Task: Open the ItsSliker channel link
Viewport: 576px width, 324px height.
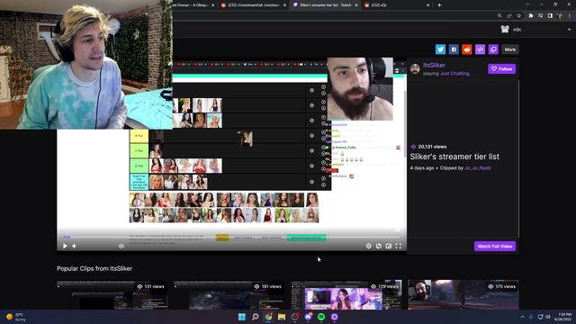Action: pos(434,65)
